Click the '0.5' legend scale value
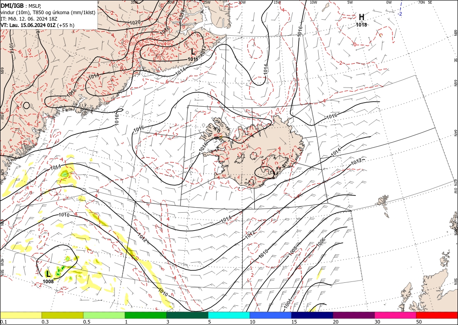This screenshot has width=458, height=325. 87,322
